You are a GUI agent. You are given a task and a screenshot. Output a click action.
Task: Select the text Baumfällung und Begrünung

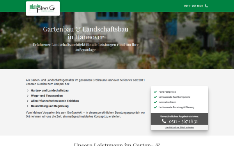click(x=50, y=106)
